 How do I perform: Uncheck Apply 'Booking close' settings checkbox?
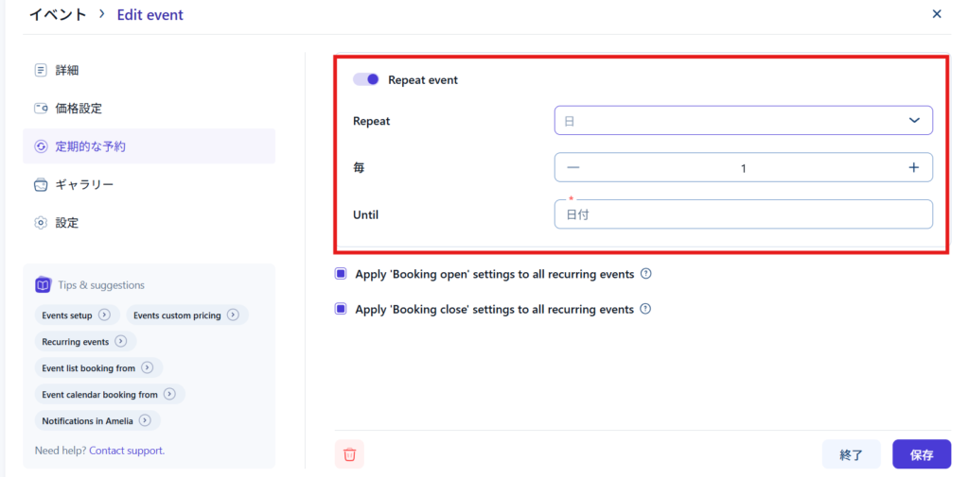click(x=341, y=309)
